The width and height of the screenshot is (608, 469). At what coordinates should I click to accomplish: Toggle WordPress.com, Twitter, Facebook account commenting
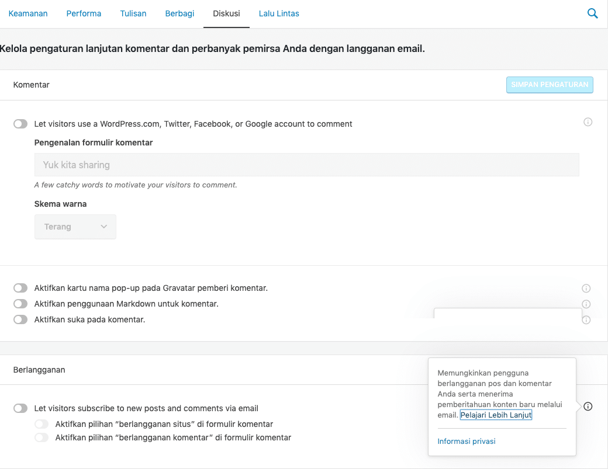coord(20,124)
